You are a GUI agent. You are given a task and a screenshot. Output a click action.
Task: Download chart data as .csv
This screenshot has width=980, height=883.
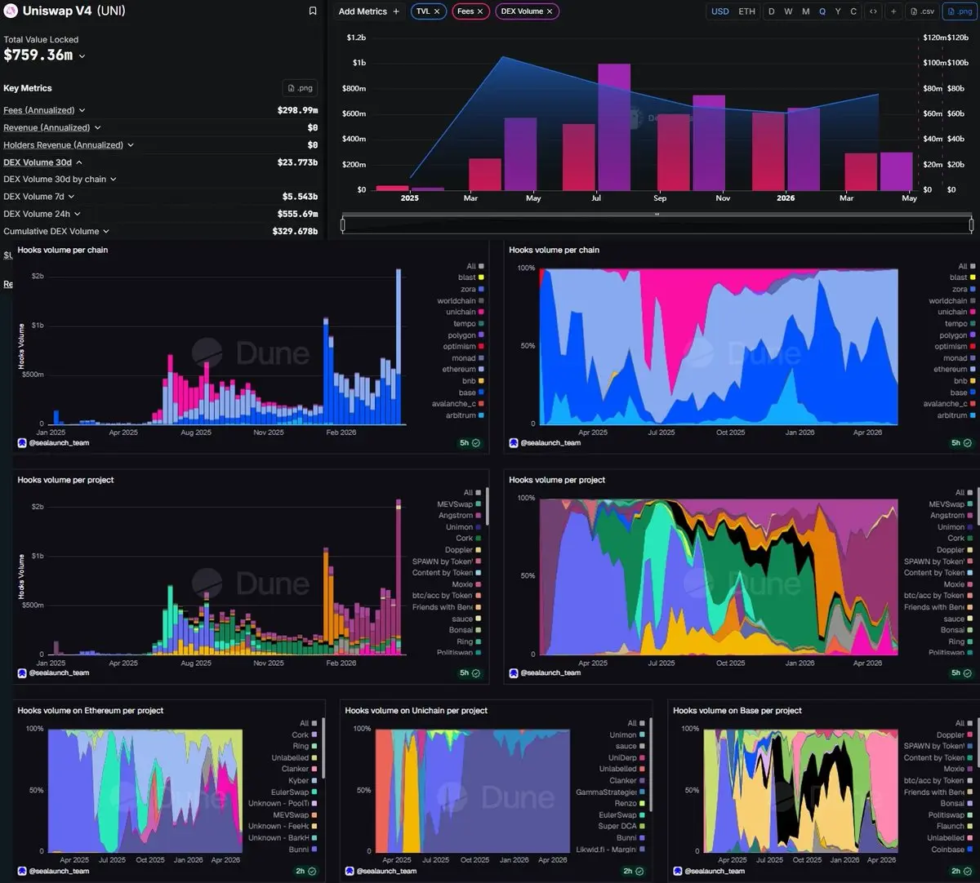click(922, 11)
